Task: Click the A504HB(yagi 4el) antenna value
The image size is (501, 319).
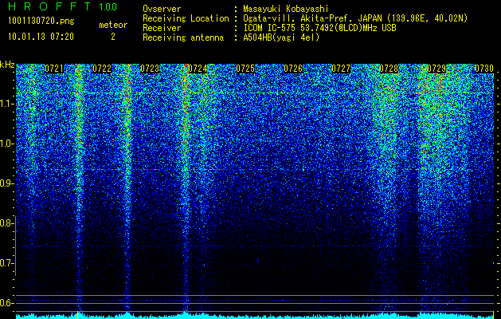Action: coord(281,37)
